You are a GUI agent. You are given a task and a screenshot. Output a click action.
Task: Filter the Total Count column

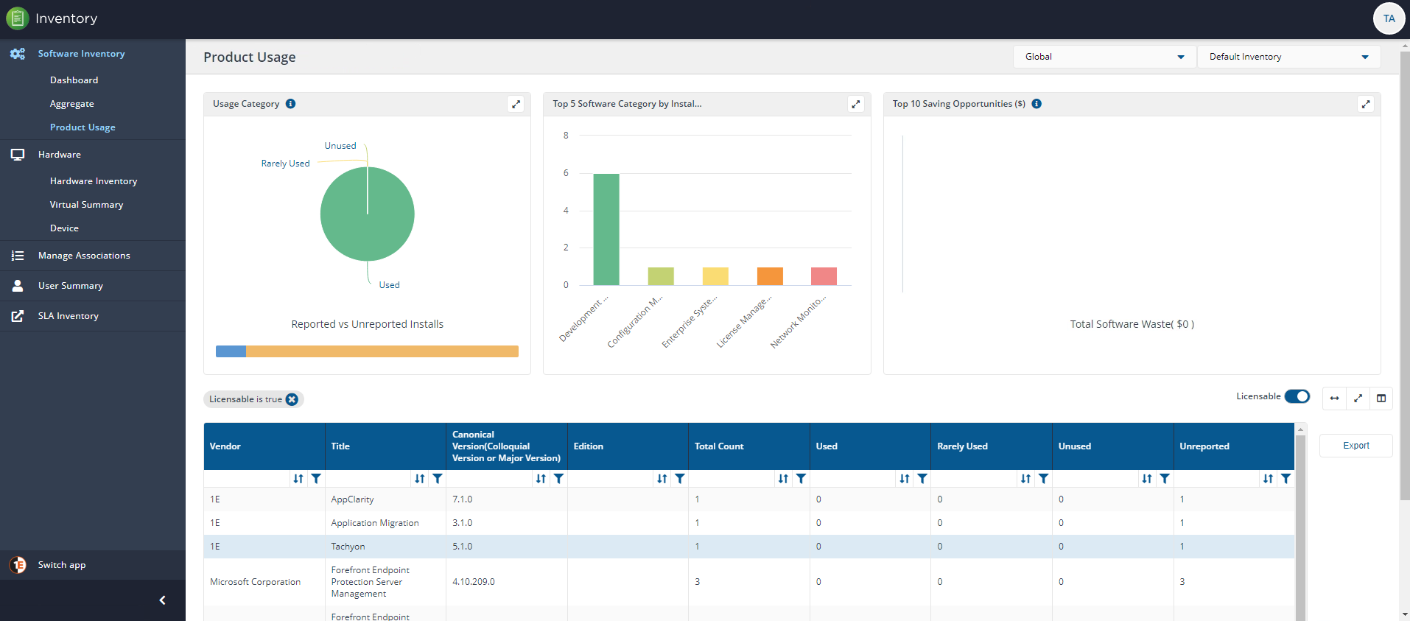[802, 479]
